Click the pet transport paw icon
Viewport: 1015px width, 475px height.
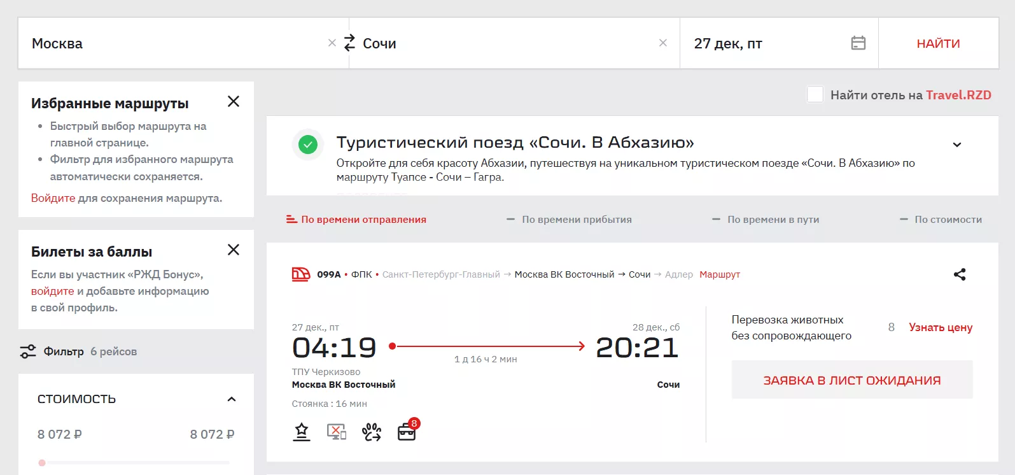click(372, 432)
